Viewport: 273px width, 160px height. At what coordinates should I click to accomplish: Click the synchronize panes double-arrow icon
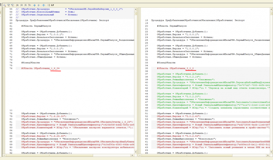[x=43, y=5]
